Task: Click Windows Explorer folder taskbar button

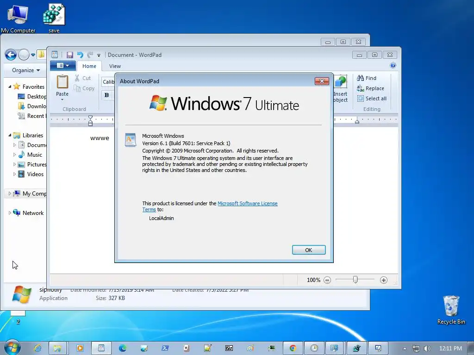Action: pyautogui.click(x=57, y=349)
